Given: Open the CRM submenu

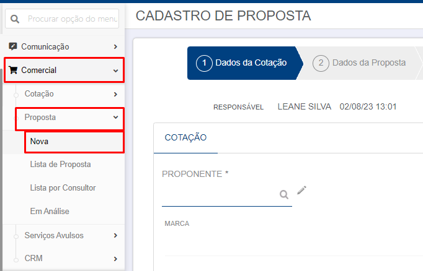Looking at the screenshot, I should point(33,258).
